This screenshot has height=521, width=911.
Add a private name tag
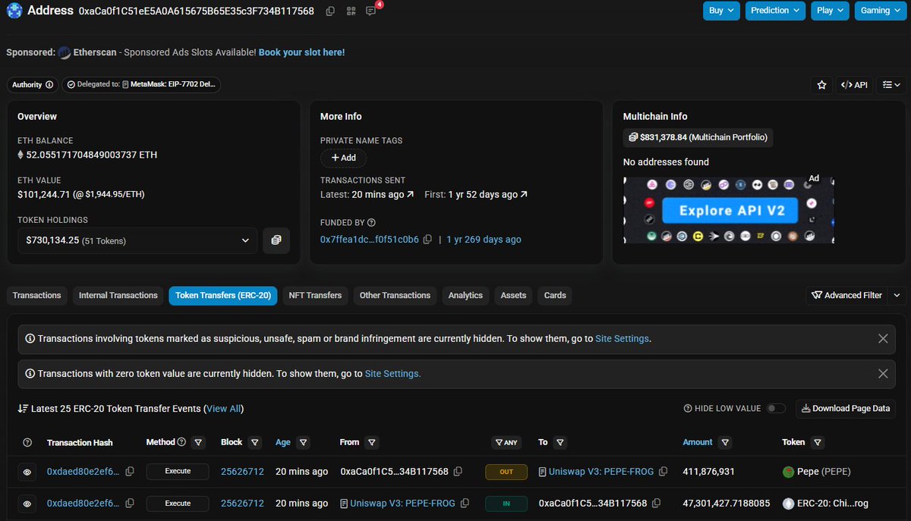click(343, 158)
